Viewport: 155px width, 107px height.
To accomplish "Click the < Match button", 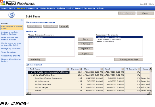I will coord(85,53).
